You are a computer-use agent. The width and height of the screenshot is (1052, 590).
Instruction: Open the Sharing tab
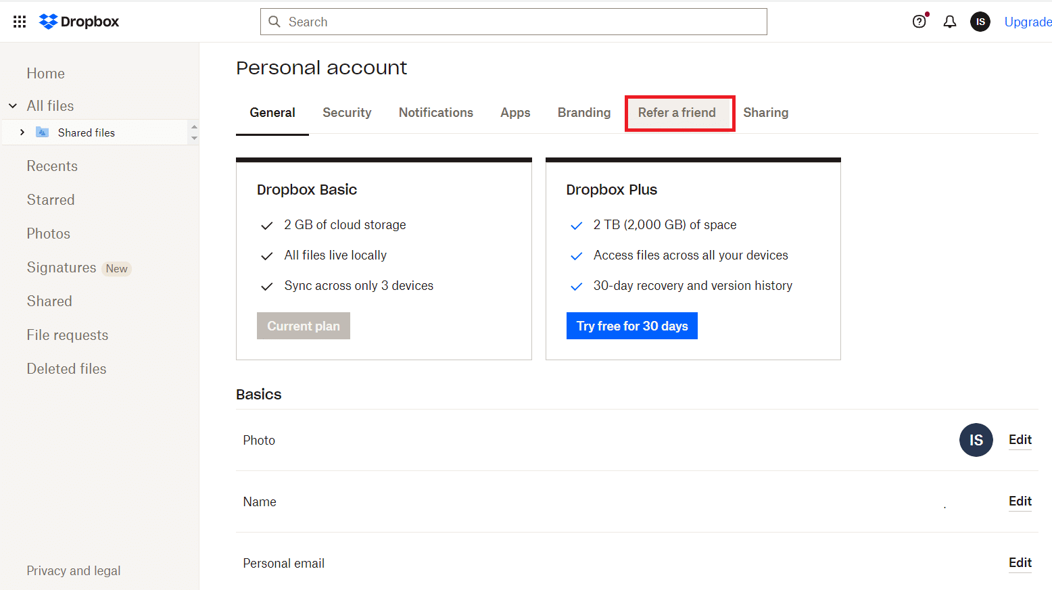[x=765, y=113]
